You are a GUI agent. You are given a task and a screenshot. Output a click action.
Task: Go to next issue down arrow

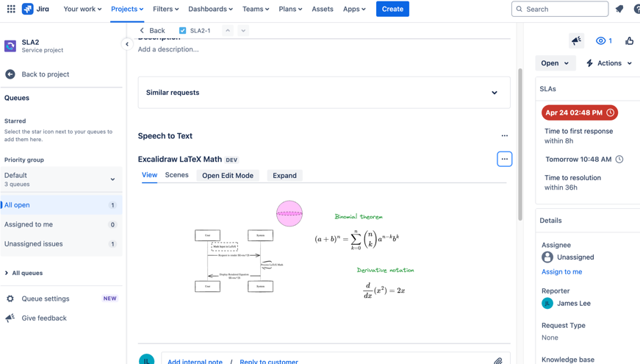pos(243,31)
